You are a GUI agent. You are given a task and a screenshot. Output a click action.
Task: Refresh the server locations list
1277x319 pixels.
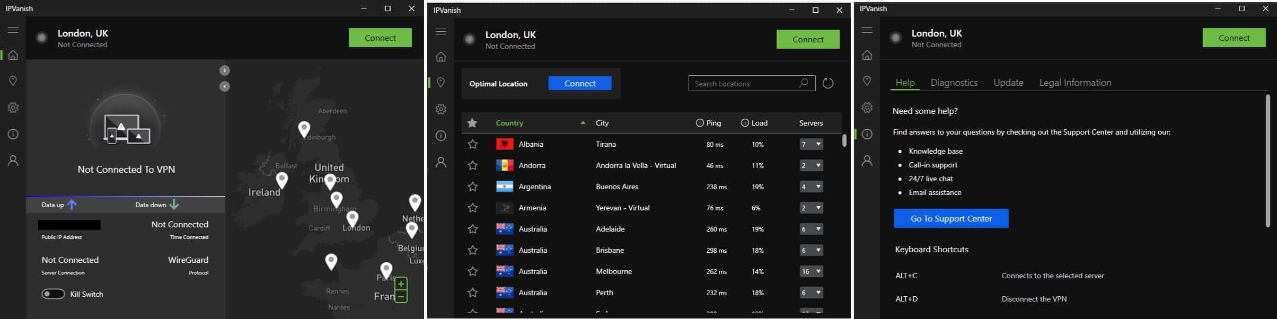(x=827, y=83)
